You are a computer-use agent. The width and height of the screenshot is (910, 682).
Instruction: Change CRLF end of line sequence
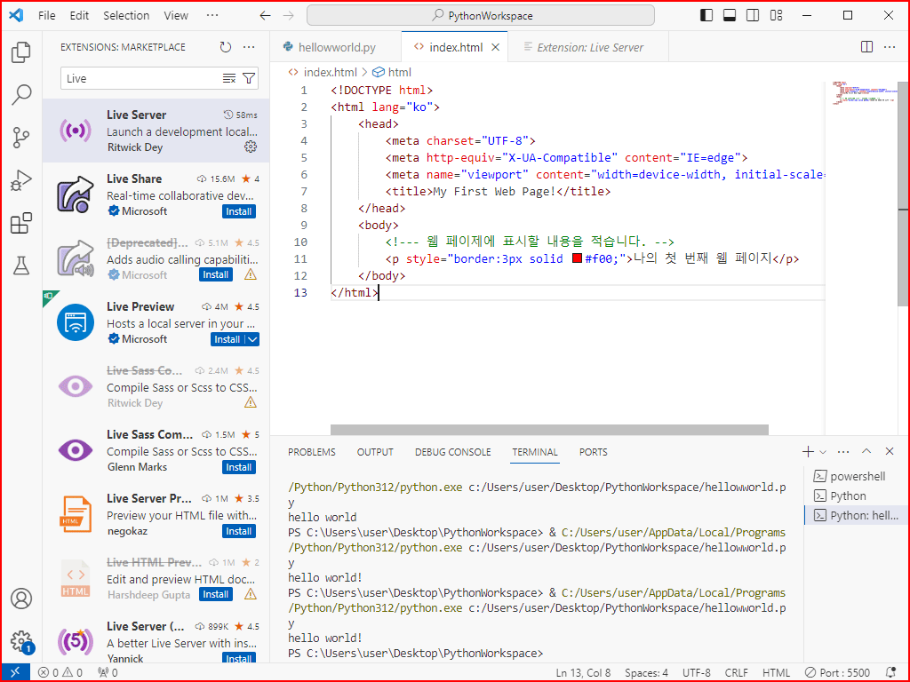click(737, 672)
